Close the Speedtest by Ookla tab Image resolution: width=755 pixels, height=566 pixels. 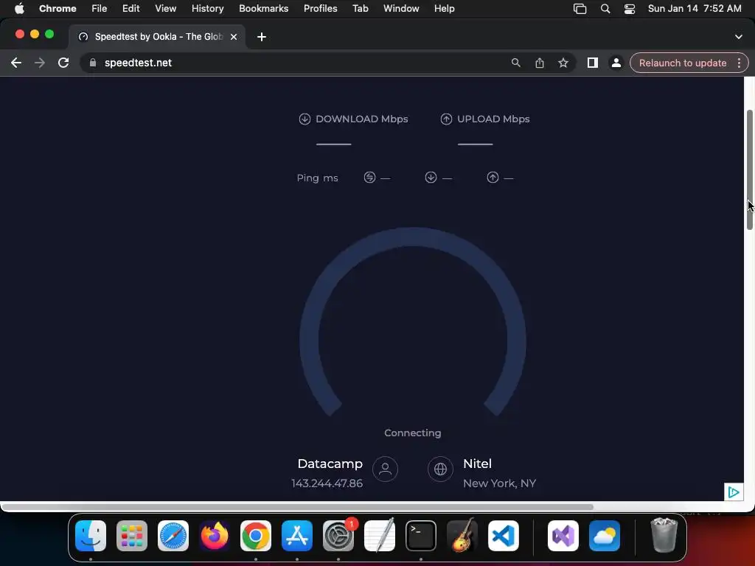click(234, 37)
